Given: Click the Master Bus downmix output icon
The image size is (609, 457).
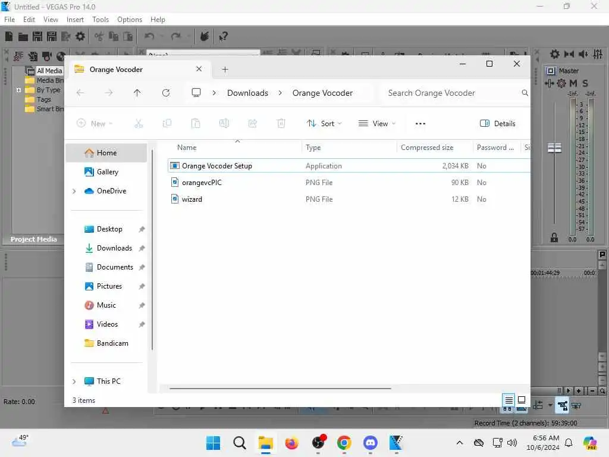Looking at the screenshot, I should coord(569,54).
